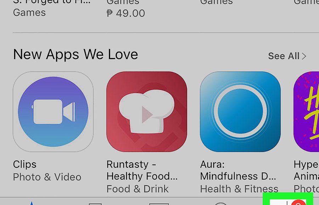Open the Clips video camera app icon
Image resolution: width=319 pixels, height=205 pixels.
[53, 112]
